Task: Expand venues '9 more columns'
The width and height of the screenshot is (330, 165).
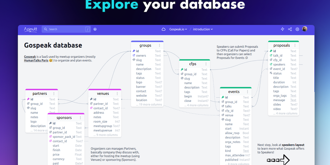Action: (105, 135)
